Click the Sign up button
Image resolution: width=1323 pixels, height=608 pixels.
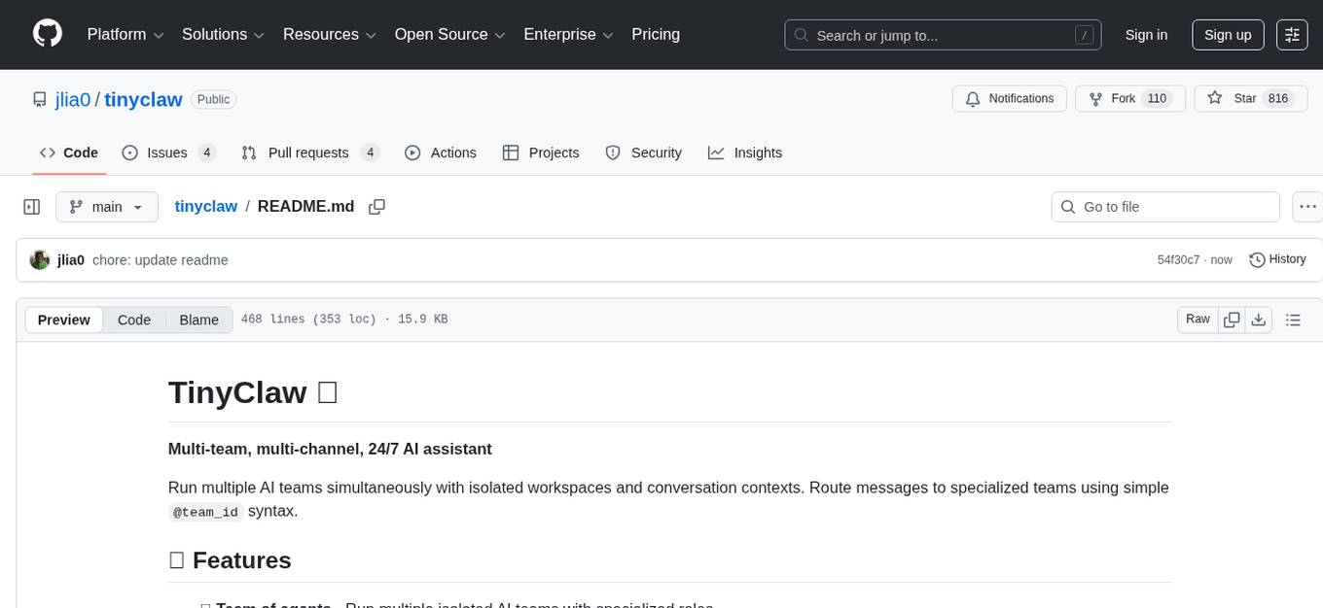[1228, 35]
